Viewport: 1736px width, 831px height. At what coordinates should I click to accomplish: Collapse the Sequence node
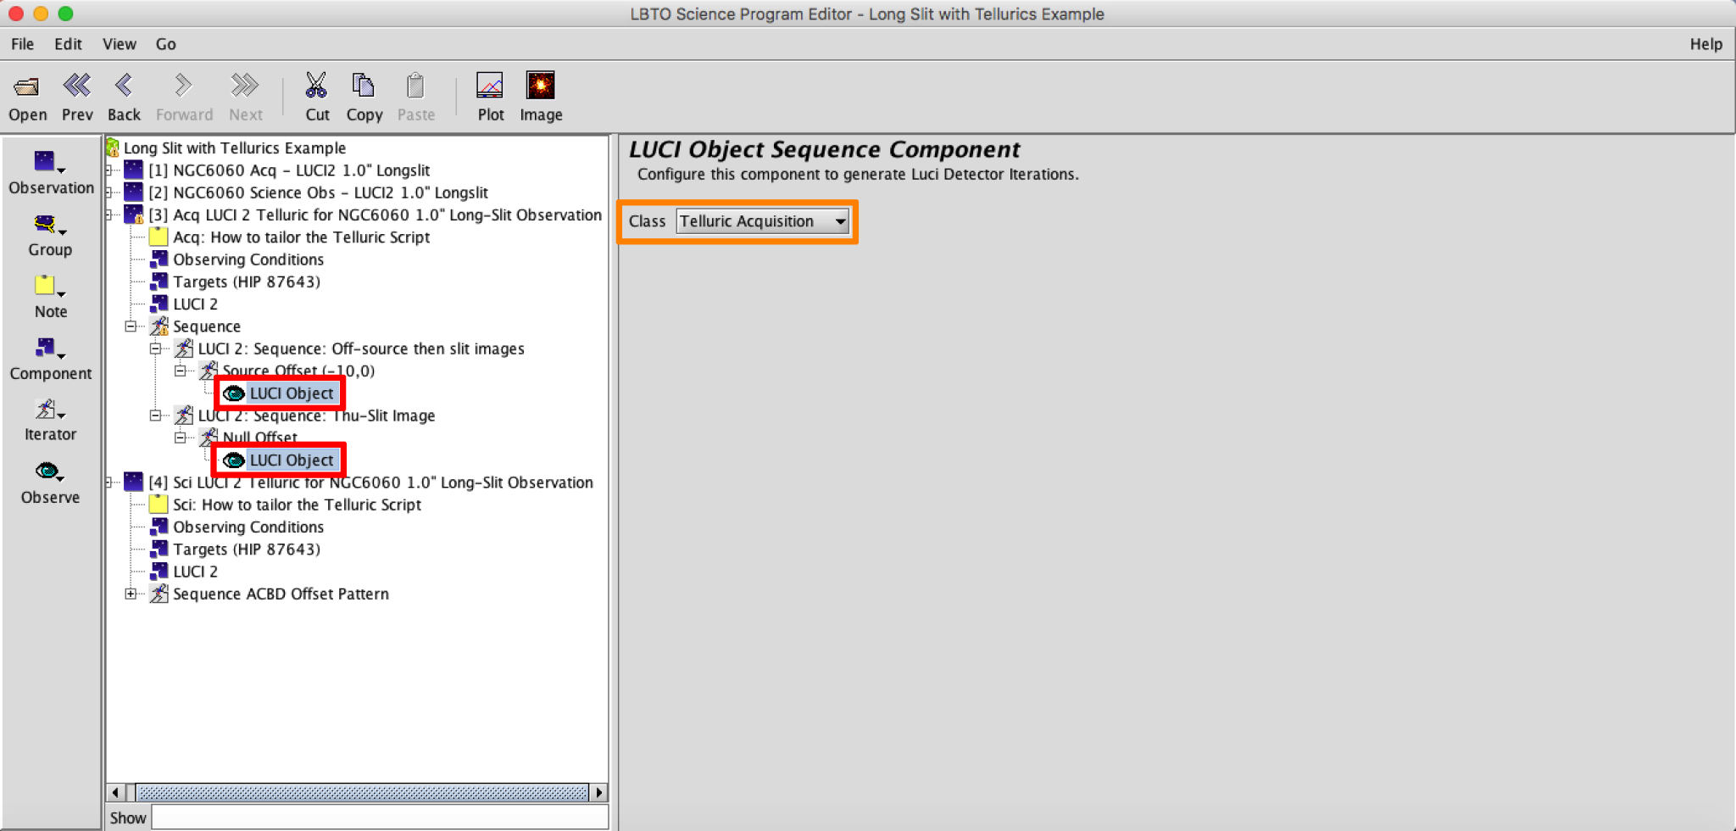(131, 326)
